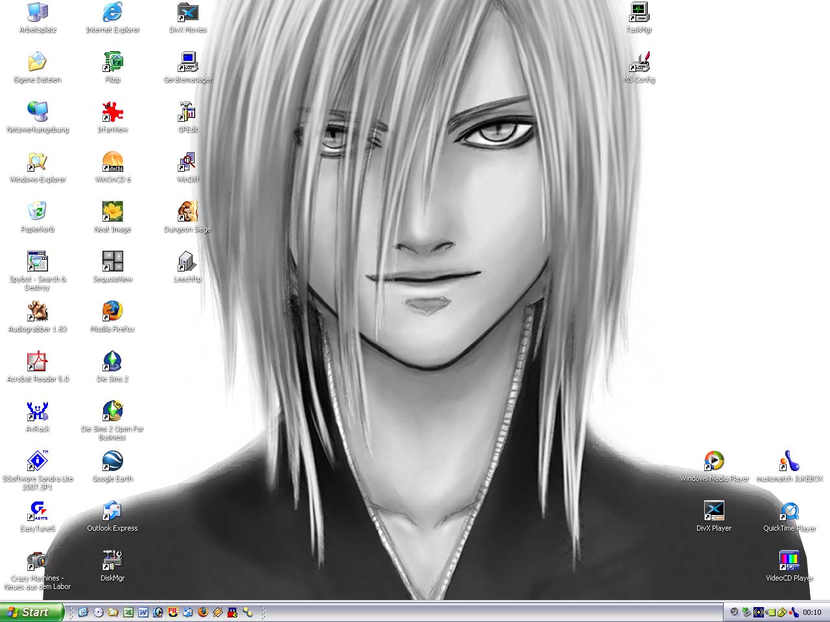
Task: Launch Excel from the Quick Launch bar
Action: point(128,612)
